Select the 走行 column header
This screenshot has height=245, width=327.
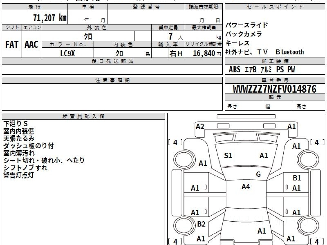(34, 7)
